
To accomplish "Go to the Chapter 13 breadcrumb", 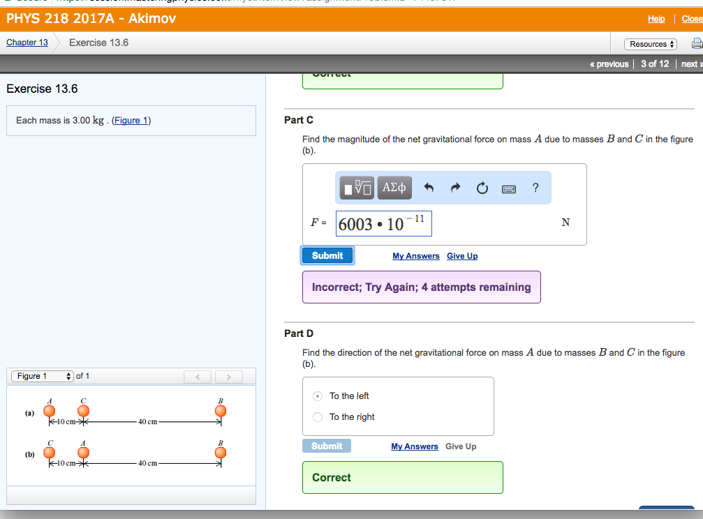I will 27,43.
